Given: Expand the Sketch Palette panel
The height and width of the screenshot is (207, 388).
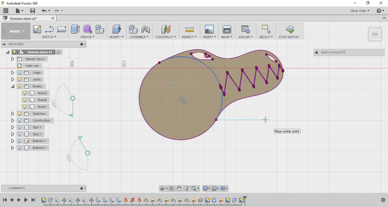Looking at the screenshot, I should 317,52.
